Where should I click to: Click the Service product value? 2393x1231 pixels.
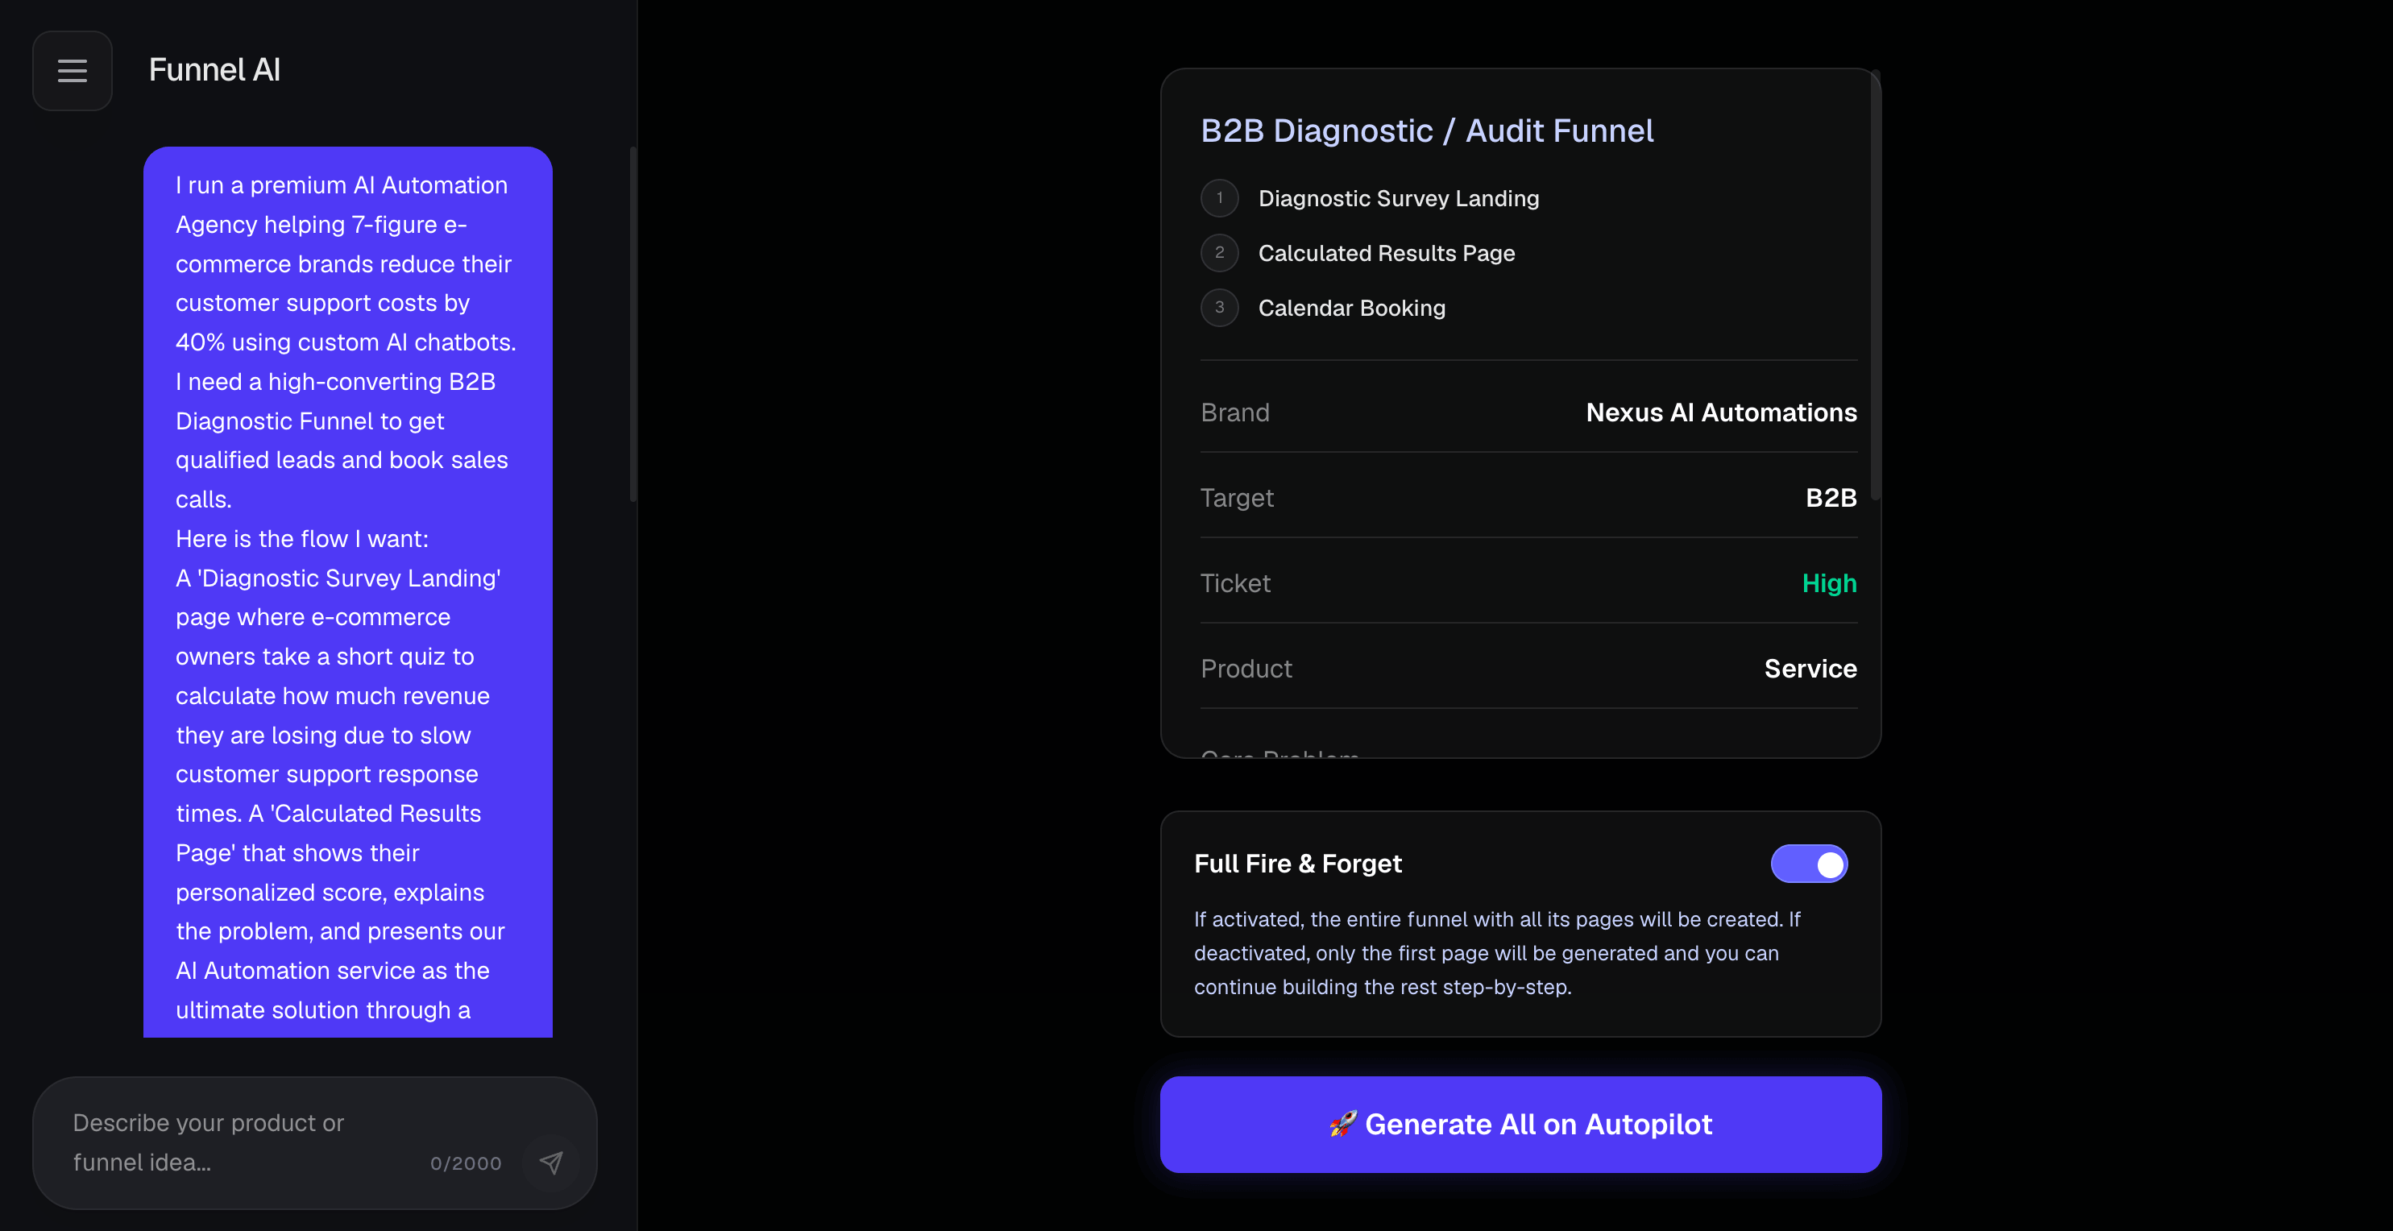tap(1810, 669)
